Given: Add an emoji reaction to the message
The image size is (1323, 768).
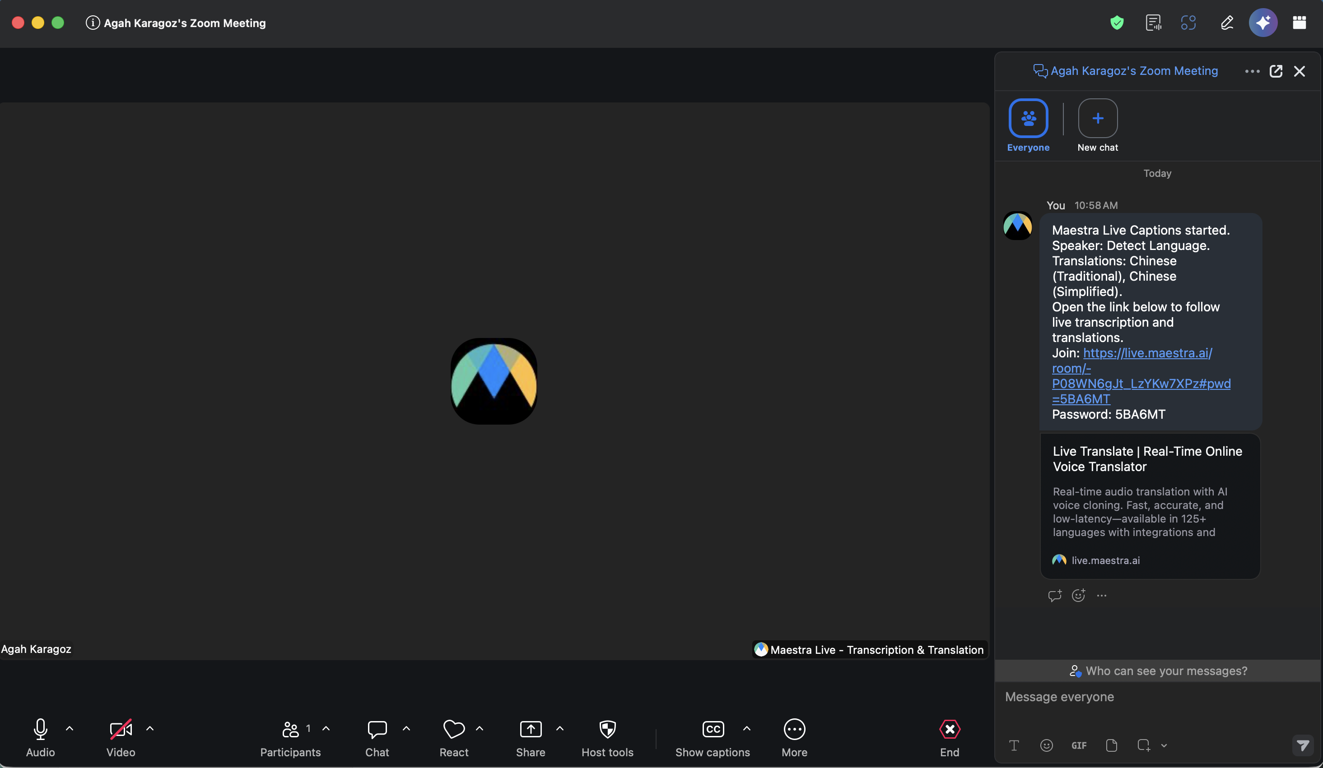Looking at the screenshot, I should [1078, 596].
